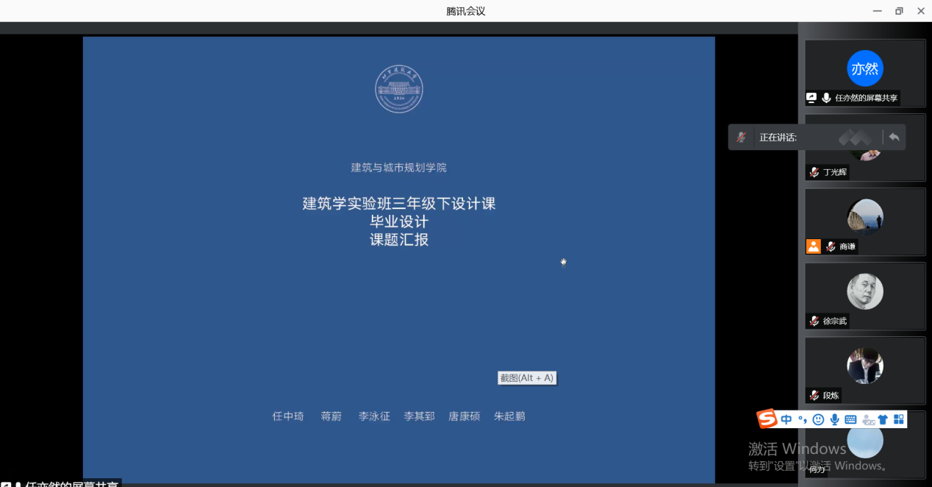
Task: Click the reply arrow in speaking bar
Action: [x=894, y=137]
